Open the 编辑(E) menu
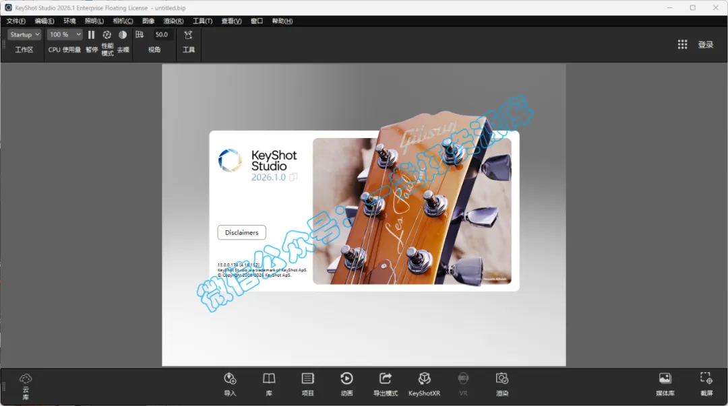Viewport: 728px width, 406px height. tap(44, 21)
